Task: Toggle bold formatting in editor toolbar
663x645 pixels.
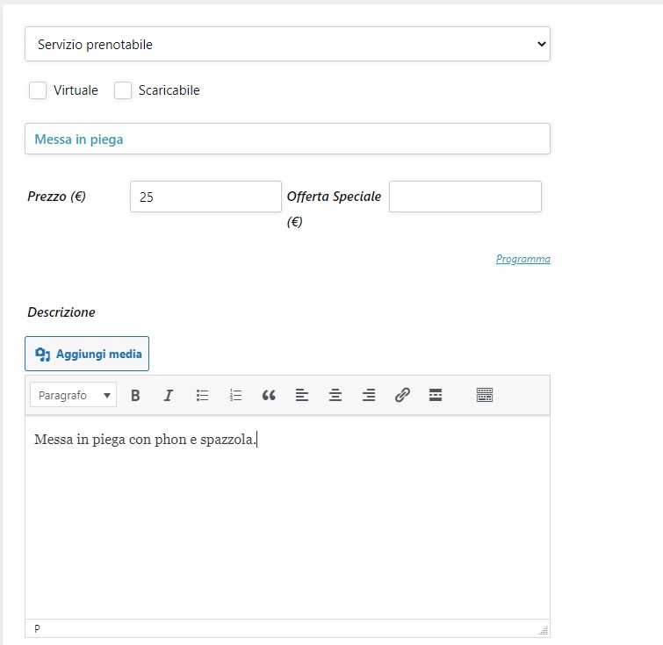Action: 135,396
